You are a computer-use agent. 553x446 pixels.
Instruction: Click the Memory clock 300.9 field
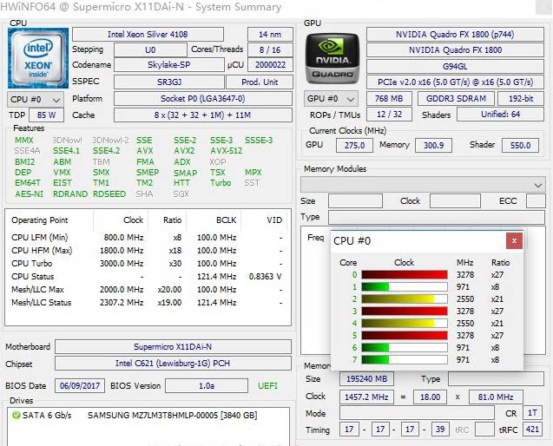[433, 145]
